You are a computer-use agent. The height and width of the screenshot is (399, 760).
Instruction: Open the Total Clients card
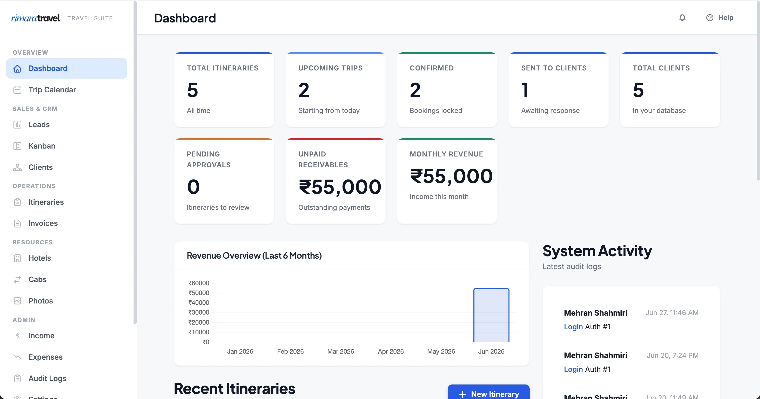click(670, 90)
